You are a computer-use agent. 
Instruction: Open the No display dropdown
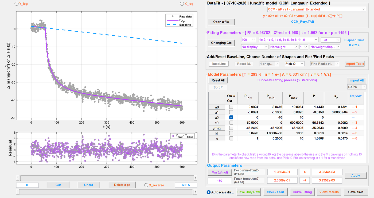(255, 47)
